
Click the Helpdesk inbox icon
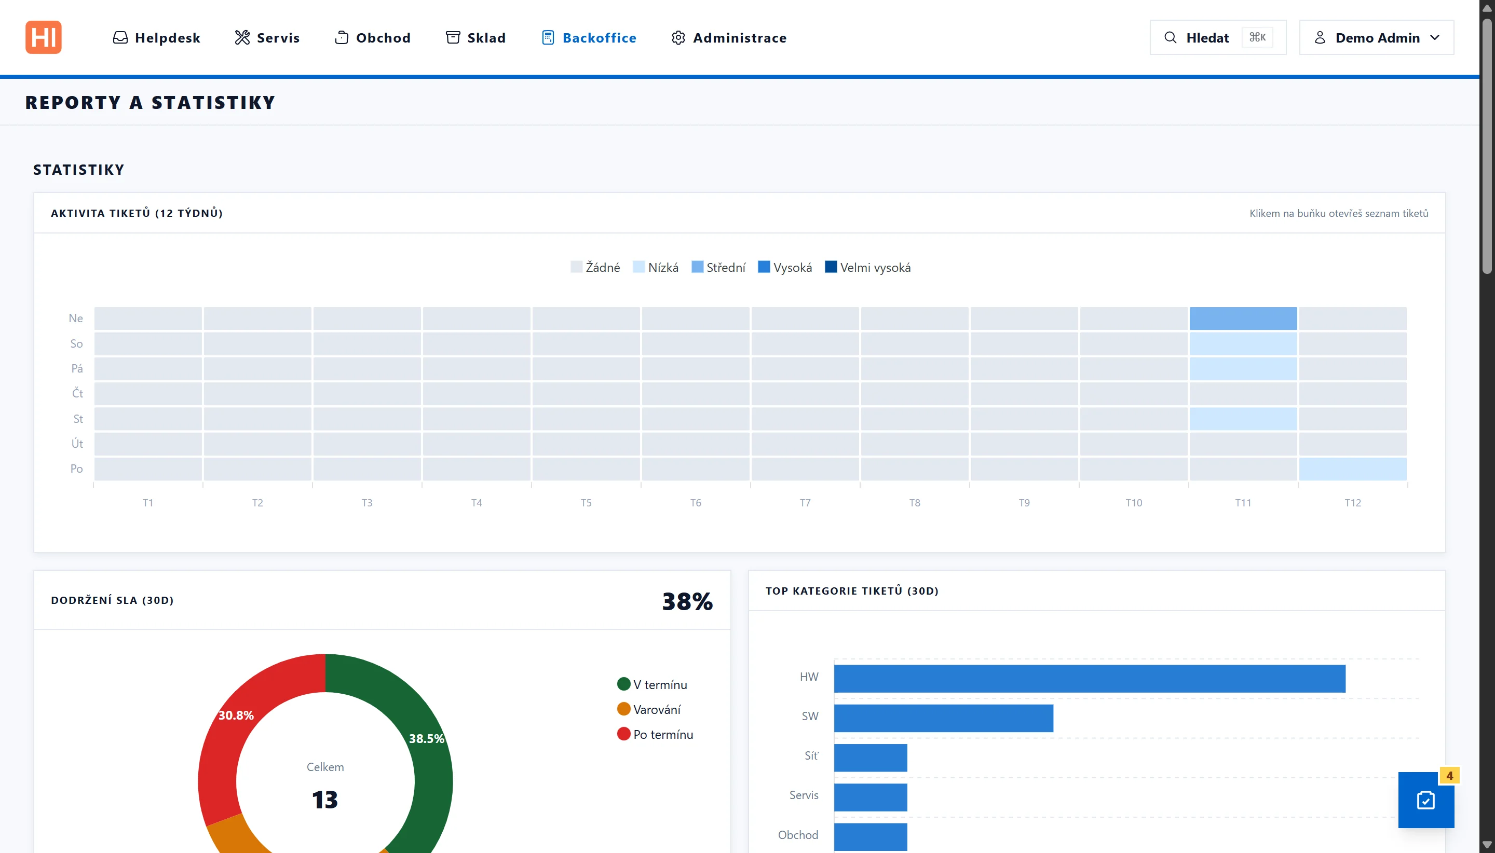(x=120, y=37)
